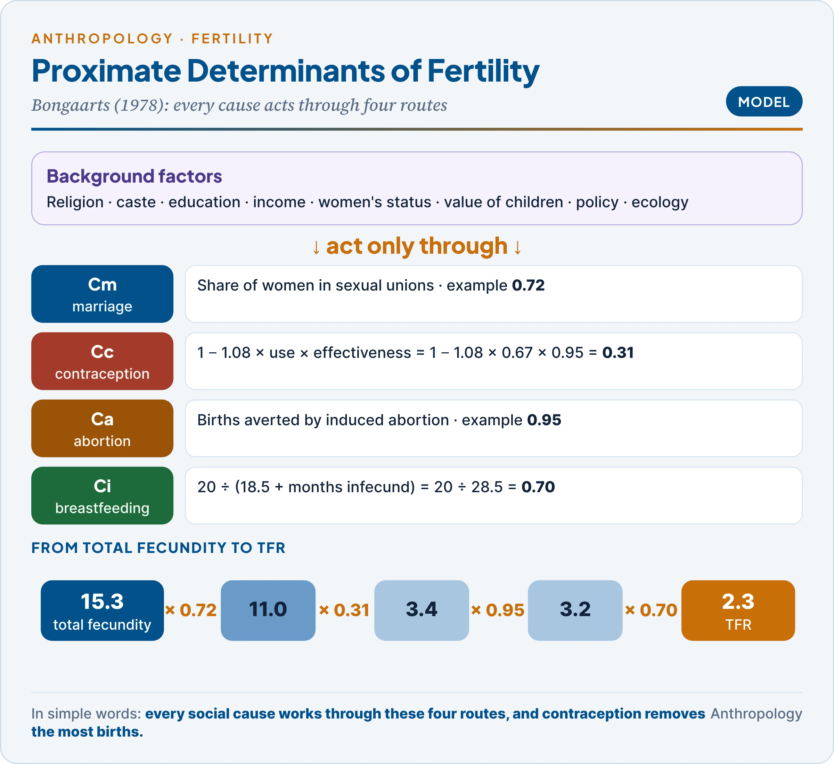Select the Cc contraception tile
This screenshot has width=834, height=764.
(102, 361)
